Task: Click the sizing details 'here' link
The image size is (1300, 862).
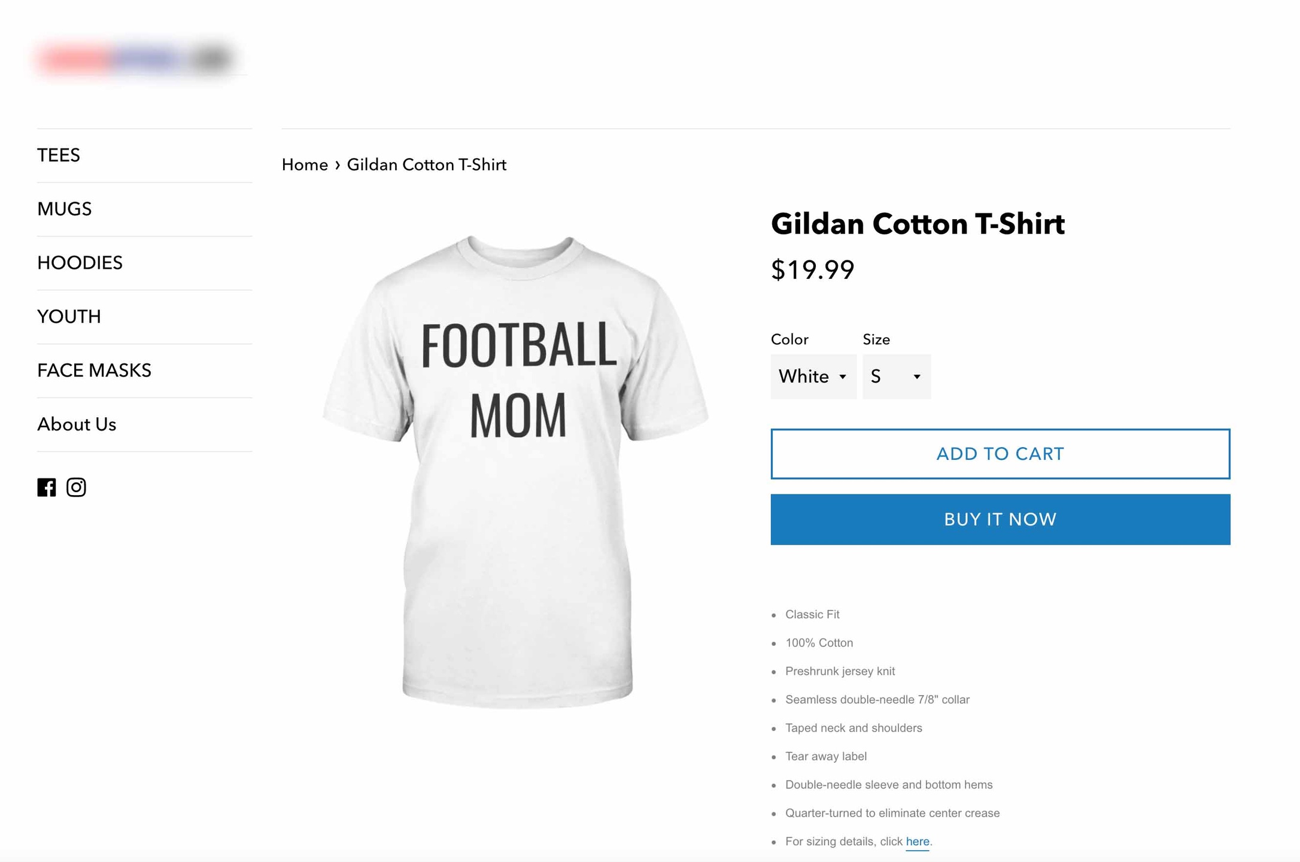Action: pyautogui.click(x=917, y=842)
